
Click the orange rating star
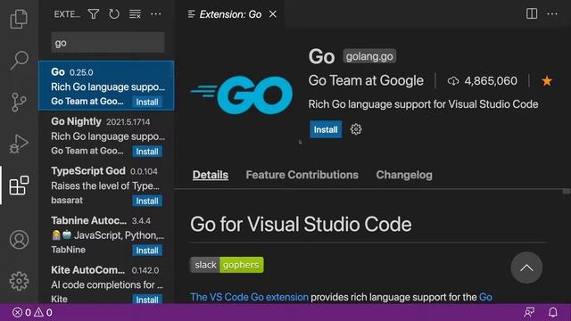(x=547, y=81)
